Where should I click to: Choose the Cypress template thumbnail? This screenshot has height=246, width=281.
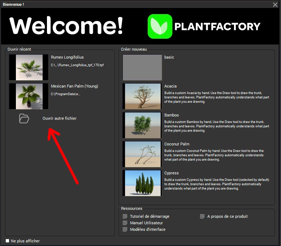coord(142,183)
